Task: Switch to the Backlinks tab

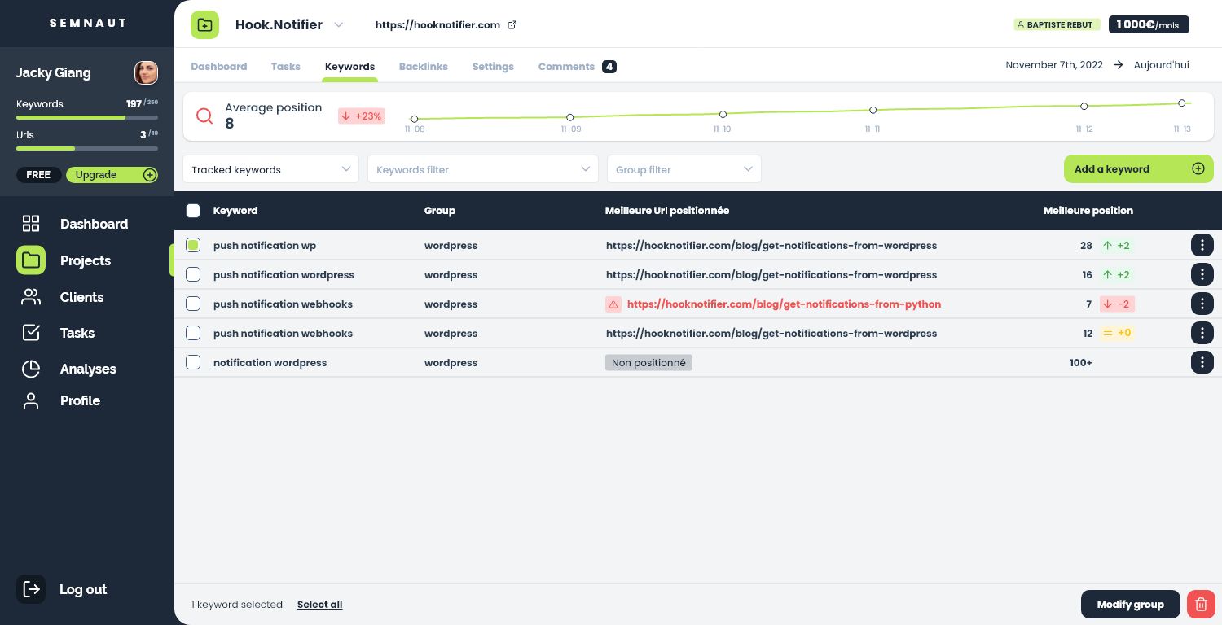Action: click(423, 67)
